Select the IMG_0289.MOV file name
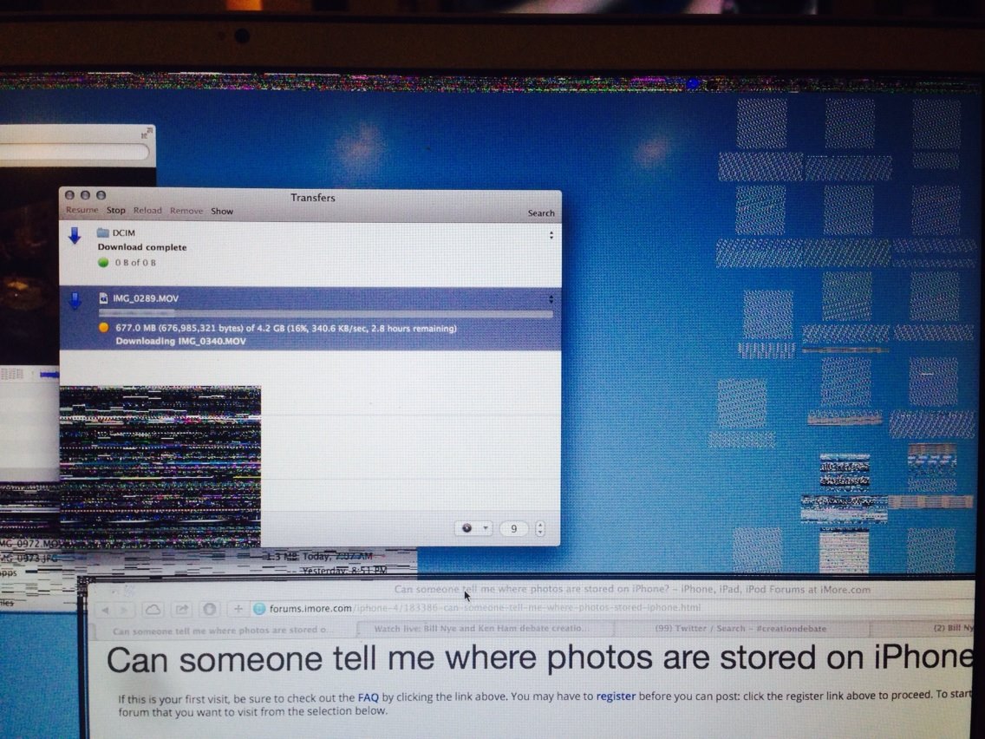The height and width of the screenshot is (739, 985). (146, 298)
